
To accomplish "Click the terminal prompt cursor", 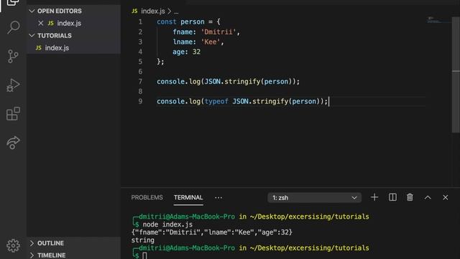I will (144, 255).
